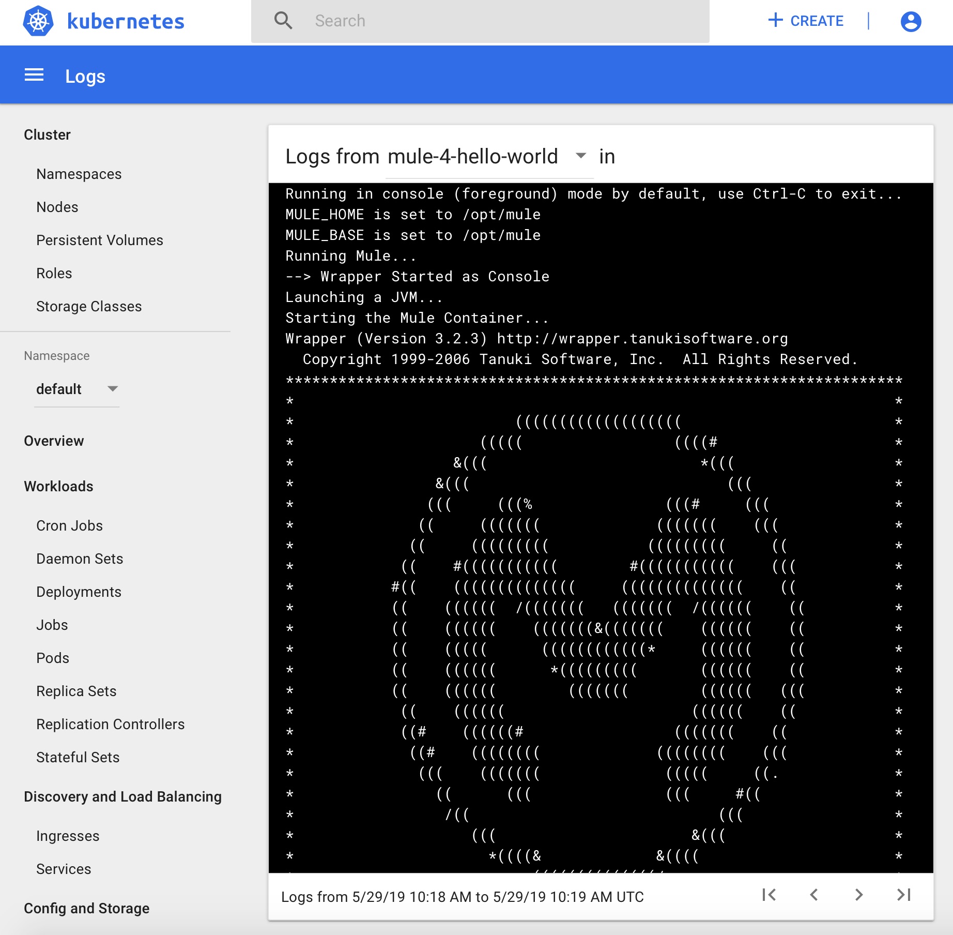Open Discovery and Load Balancing

tap(123, 797)
